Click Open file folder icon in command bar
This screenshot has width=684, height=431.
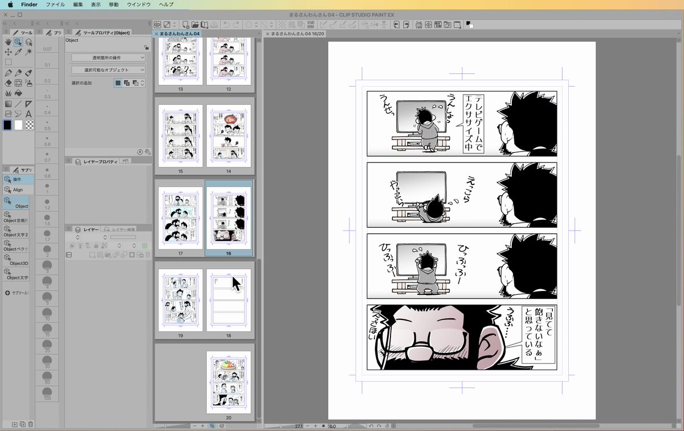coord(195,24)
